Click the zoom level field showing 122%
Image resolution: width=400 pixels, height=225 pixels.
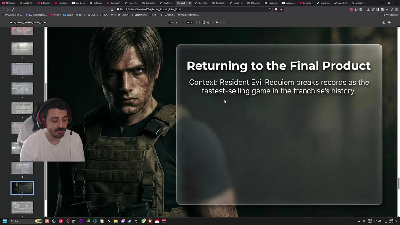(x=190, y=22)
